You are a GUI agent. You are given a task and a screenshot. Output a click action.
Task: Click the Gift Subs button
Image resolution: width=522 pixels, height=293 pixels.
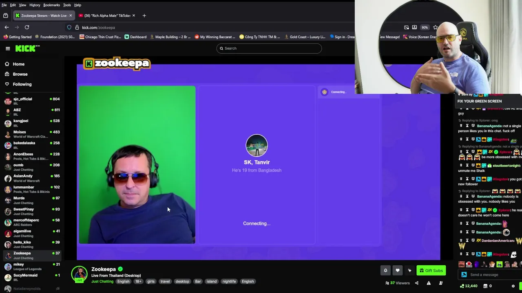431,271
